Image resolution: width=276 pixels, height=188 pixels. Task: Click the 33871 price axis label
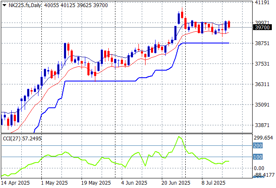(262, 125)
